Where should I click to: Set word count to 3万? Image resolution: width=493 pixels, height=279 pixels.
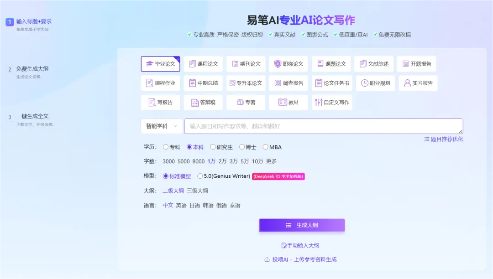click(x=234, y=161)
